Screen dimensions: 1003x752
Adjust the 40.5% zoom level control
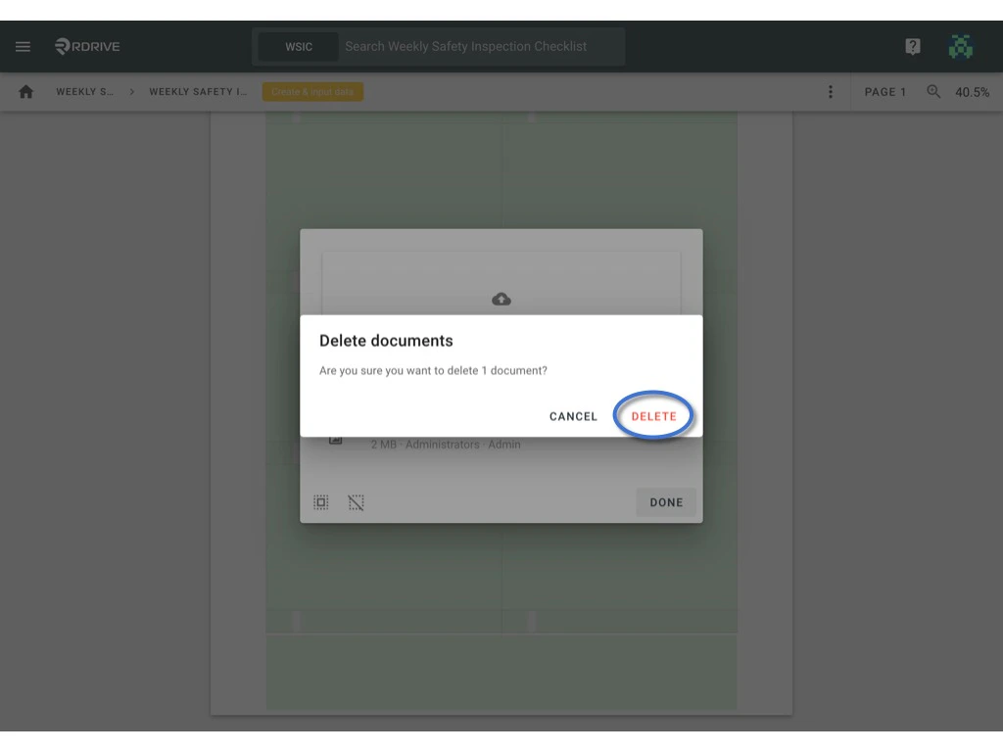click(x=973, y=91)
